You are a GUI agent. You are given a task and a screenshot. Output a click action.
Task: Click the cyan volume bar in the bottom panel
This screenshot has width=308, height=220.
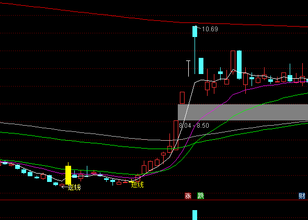(195, 215)
